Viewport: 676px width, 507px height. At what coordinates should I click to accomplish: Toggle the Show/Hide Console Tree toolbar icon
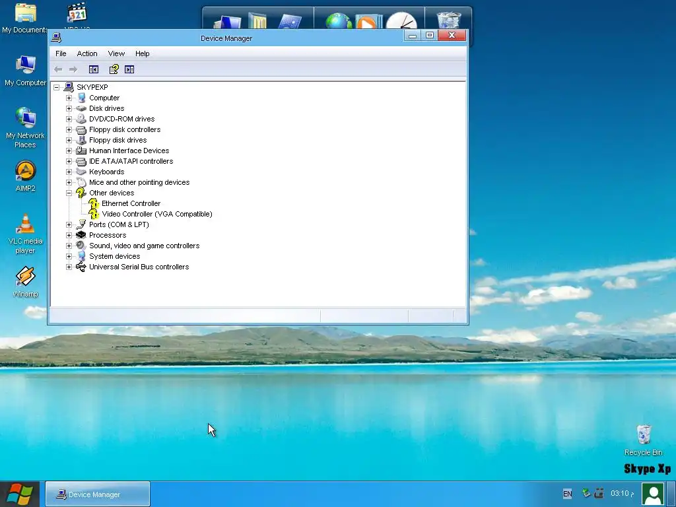point(94,69)
